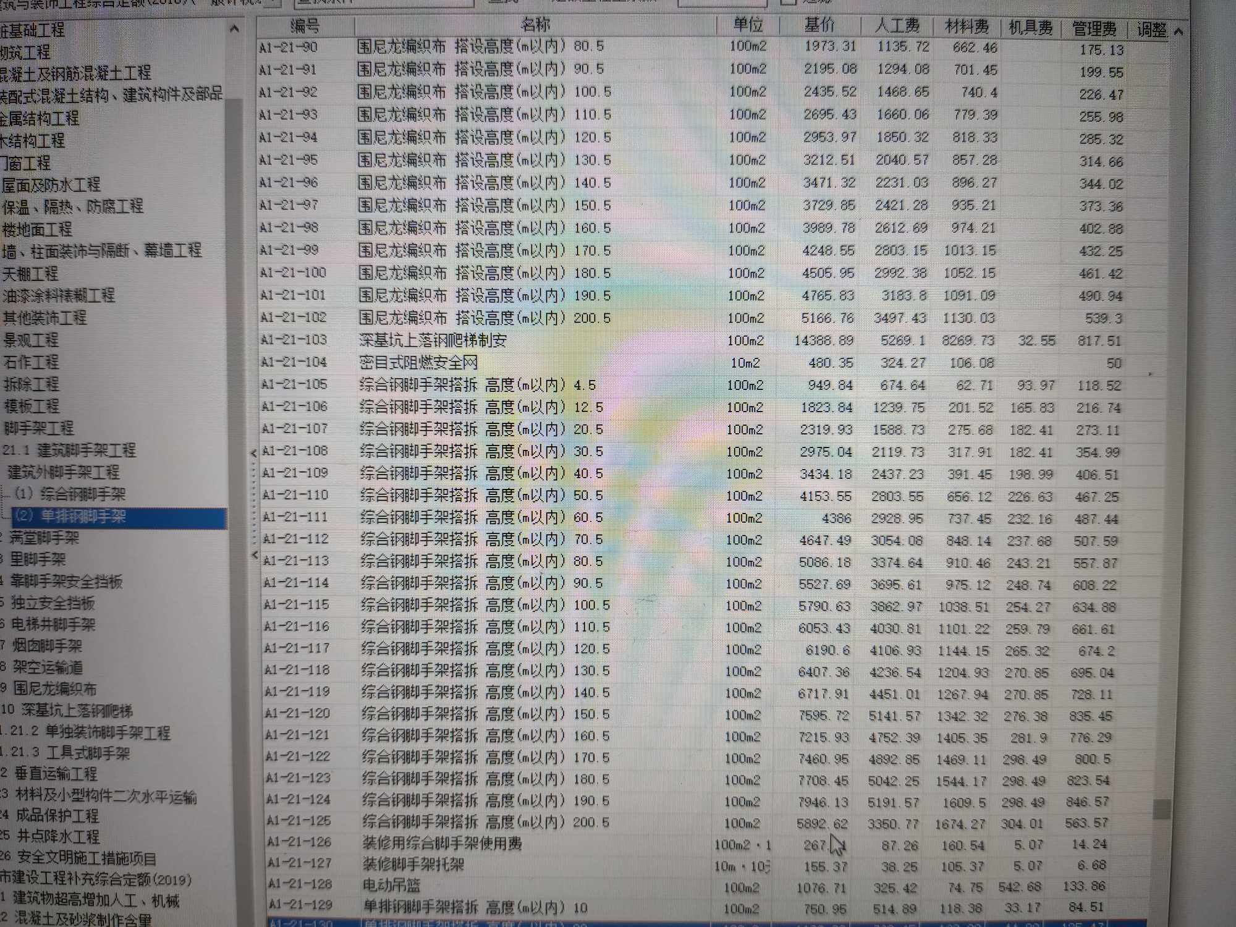Collapse 21.1 建筑脚手架工程 node
This screenshot has height=927, width=1236.
tap(69, 450)
